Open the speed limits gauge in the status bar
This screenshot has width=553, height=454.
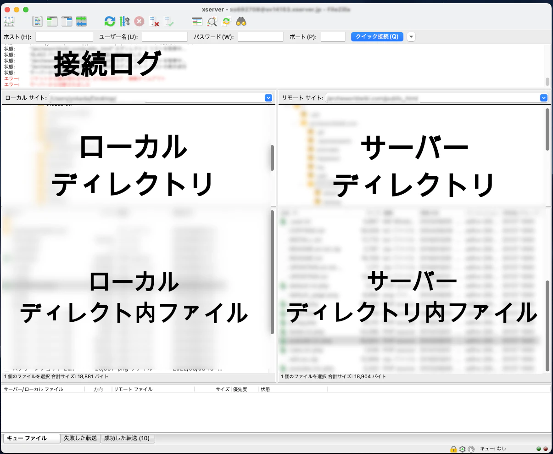(x=471, y=449)
